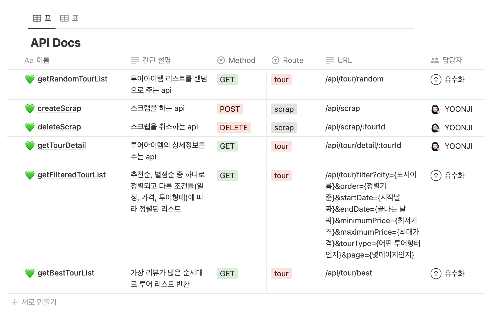Screen dimensions: 485x321
Task: Open the getFilteredTourList page link
Action: pos(72,175)
